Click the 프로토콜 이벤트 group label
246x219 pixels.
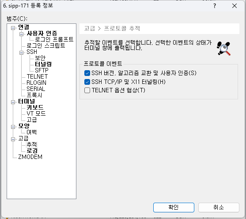103,64
